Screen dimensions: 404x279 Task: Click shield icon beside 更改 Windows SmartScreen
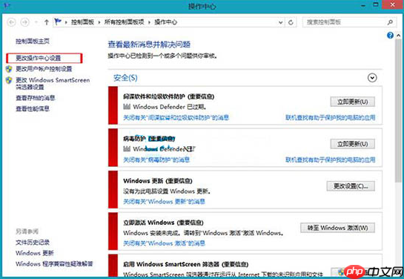[9, 80]
